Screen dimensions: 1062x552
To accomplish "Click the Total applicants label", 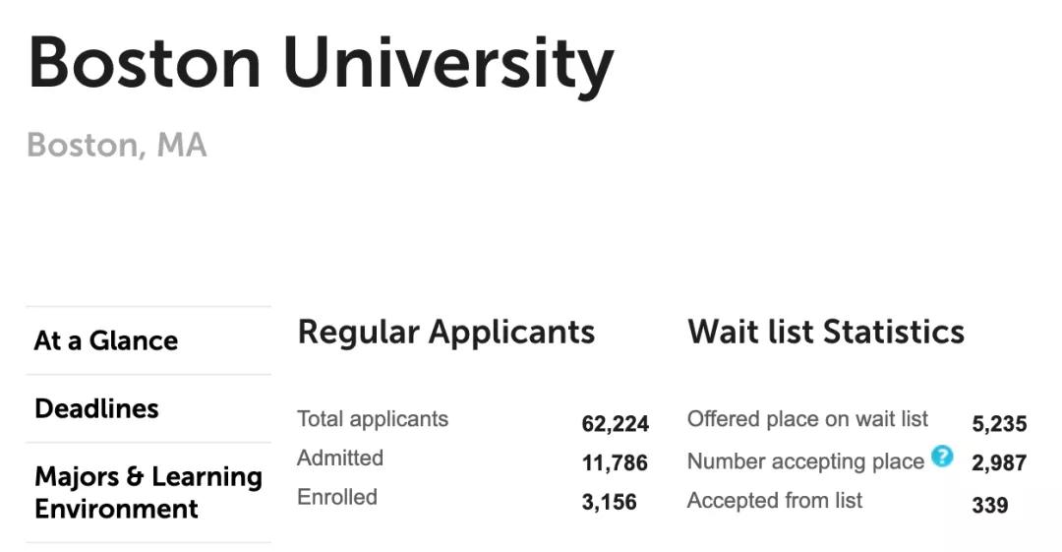I will 373,419.
